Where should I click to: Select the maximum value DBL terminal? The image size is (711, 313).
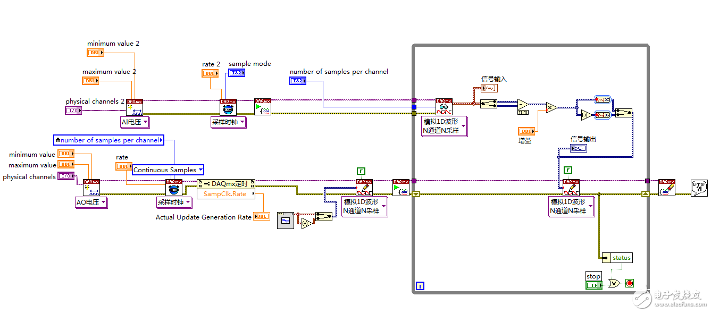pyautogui.click(x=66, y=165)
